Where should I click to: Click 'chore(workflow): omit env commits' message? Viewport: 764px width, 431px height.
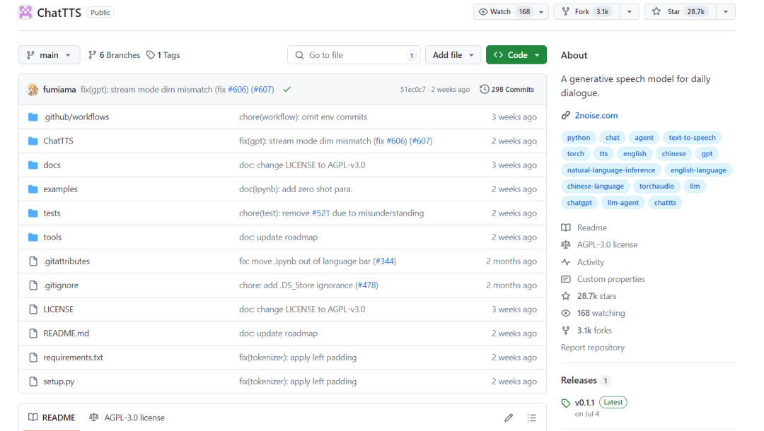coord(303,117)
